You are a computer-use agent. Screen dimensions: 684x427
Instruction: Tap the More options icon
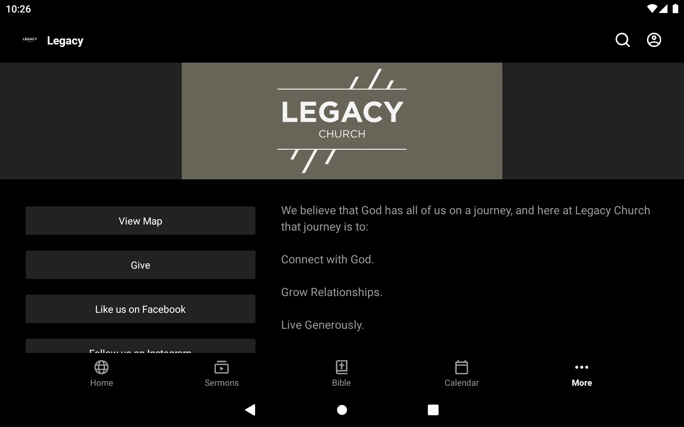click(581, 367)
